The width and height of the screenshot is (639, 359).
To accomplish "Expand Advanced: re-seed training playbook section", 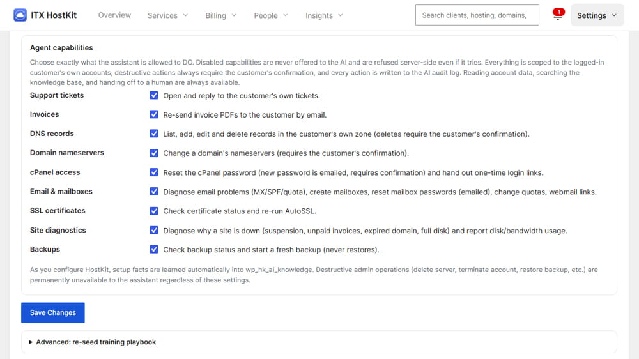I will click(93, 342).
